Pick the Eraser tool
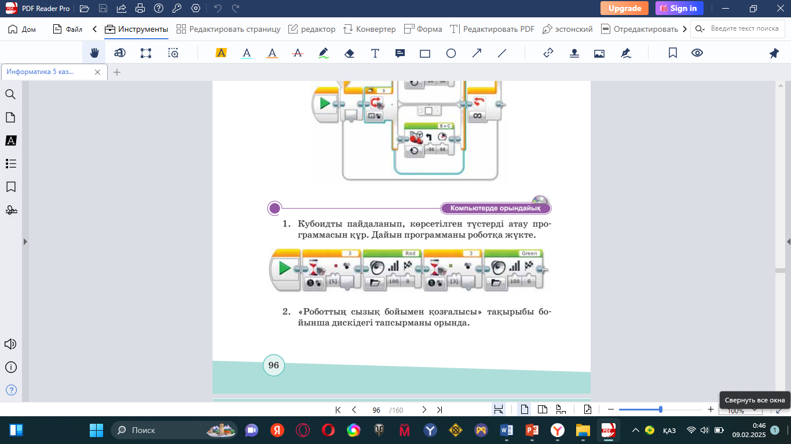Viewport: 791px width, 444px height. pyautogui.click(x=349, y=53)
